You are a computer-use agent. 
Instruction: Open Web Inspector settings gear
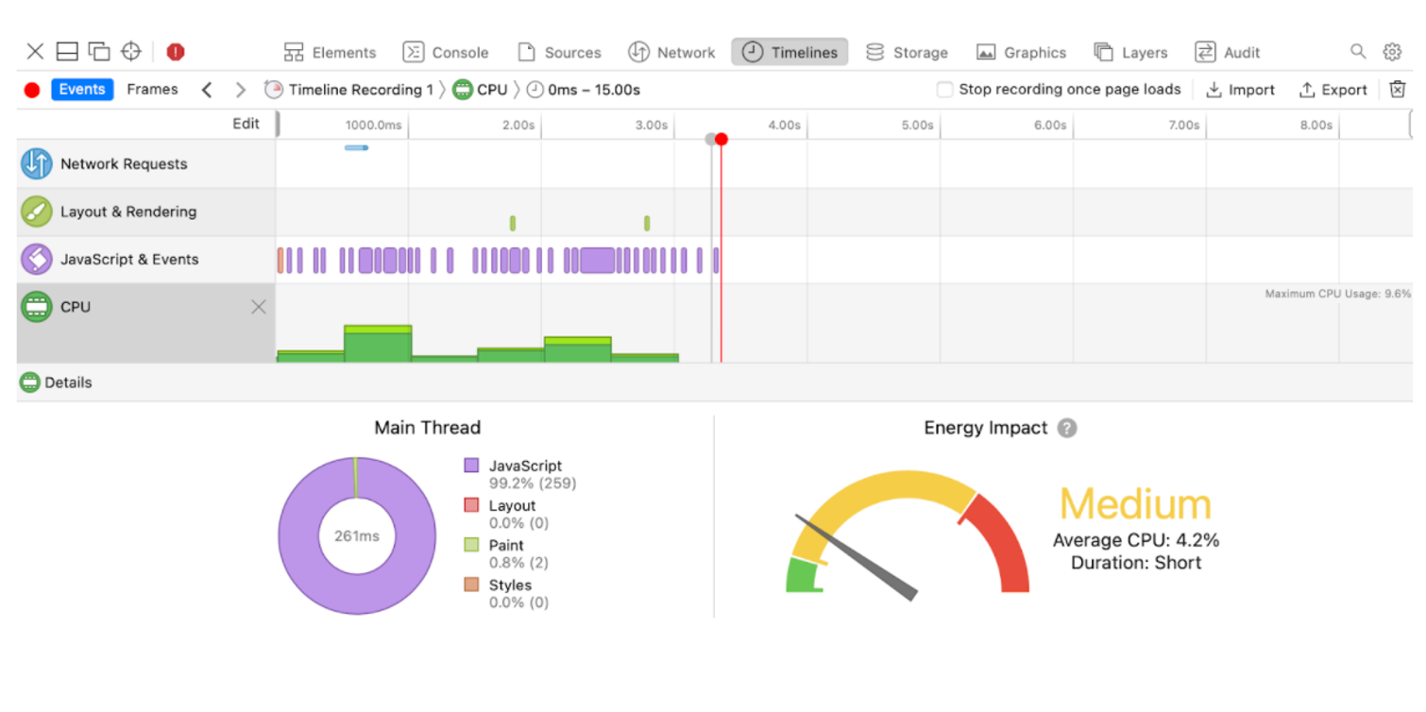[1392, 52]
